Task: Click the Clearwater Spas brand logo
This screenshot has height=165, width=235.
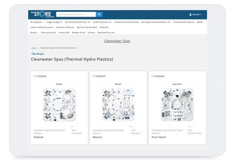Action: click(x=38, y=54)
